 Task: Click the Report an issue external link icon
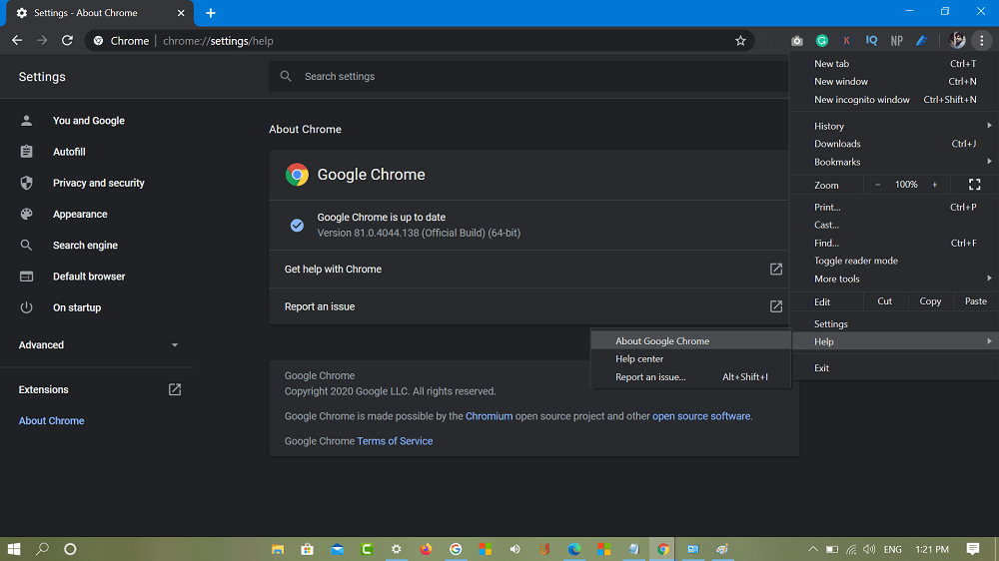point(775,306)
